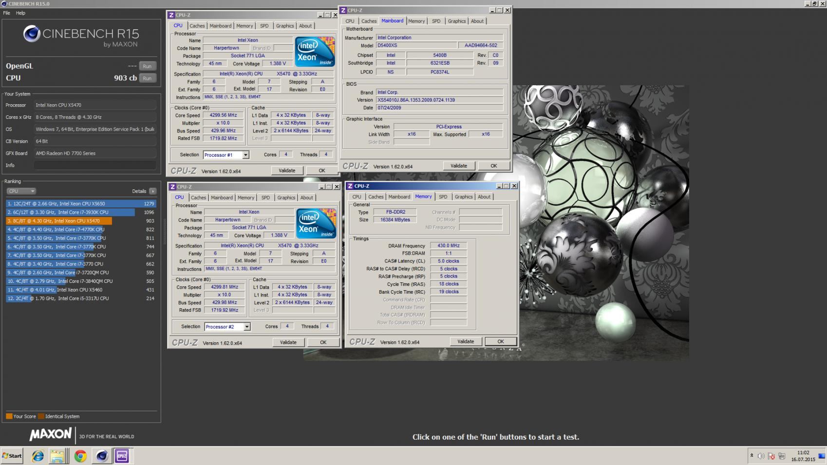Switch to Cinebench via its taskbar icon

(102, 456)
